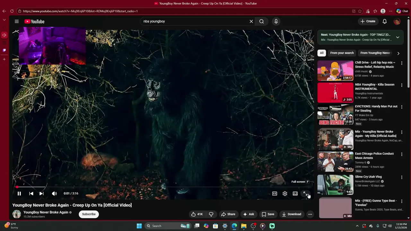Open the 11:50 PM taskbar clock

click(x=401, y=226)
